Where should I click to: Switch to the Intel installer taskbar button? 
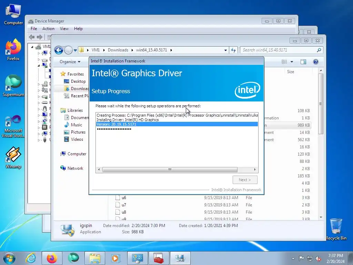click(x=180, y=258)
